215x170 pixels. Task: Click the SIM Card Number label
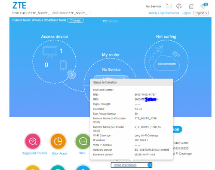(x=103, y=90)
